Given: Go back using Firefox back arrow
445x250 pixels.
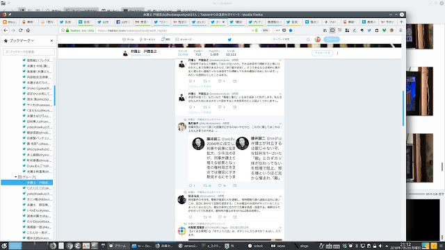Looking at the screenshot, I should (6, 31).
